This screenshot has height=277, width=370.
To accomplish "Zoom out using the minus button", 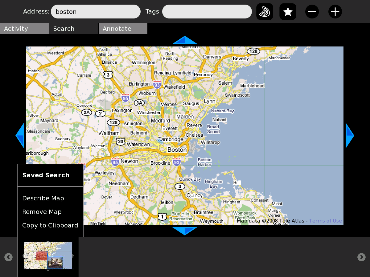I will tap(312, 12).
